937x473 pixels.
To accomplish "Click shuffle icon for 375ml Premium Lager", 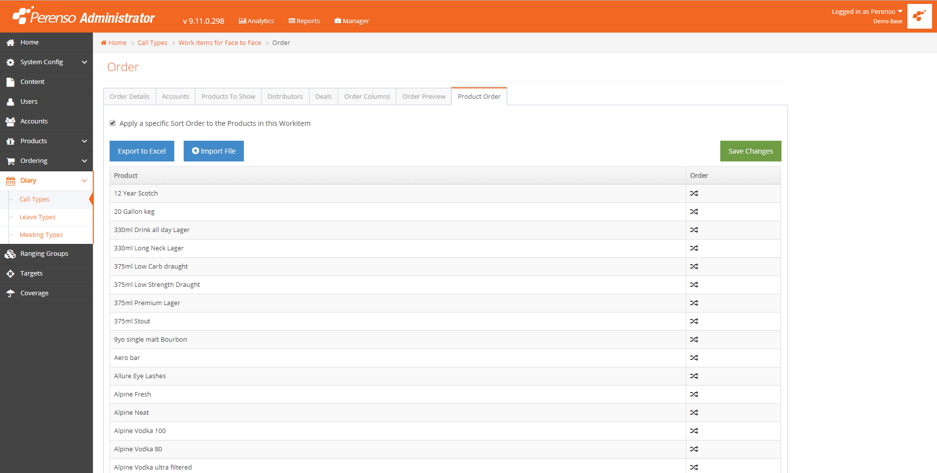I will click(x=694, y=303).
